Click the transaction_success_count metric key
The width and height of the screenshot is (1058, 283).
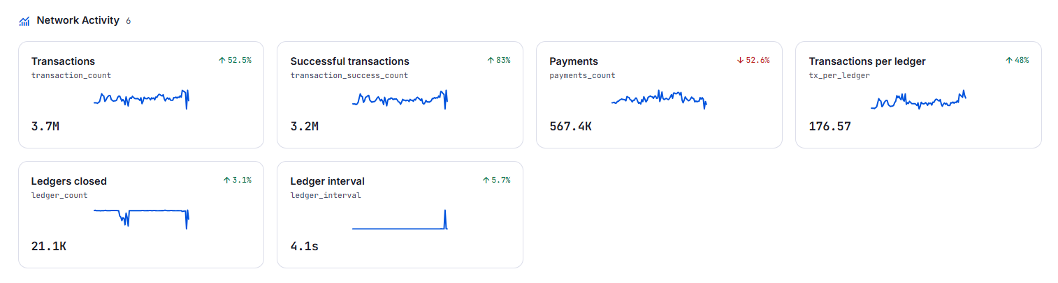point(349,75)
